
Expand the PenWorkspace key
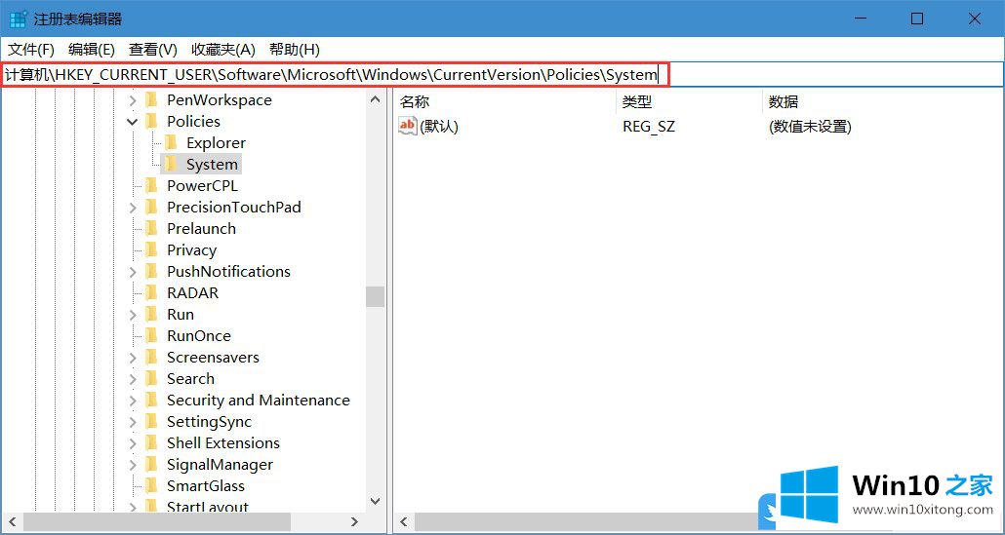coord(133,100)
